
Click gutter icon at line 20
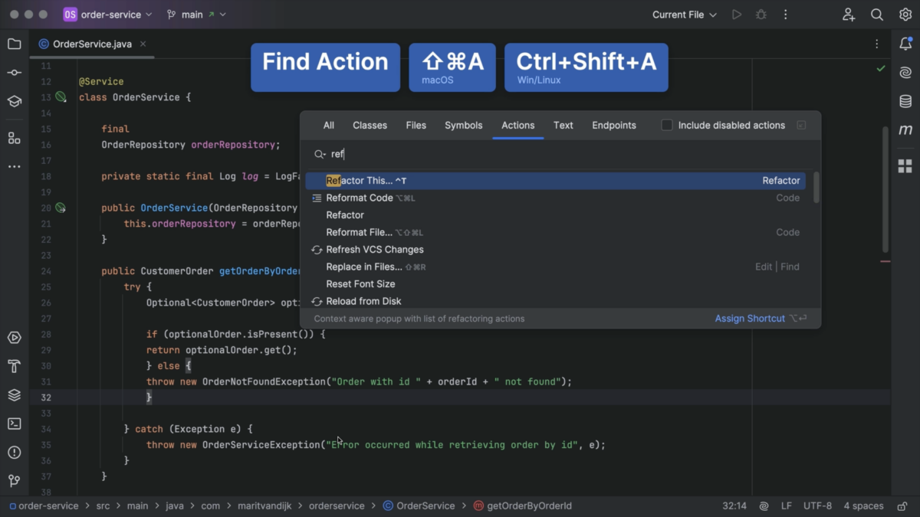click(x=61, y=208)
